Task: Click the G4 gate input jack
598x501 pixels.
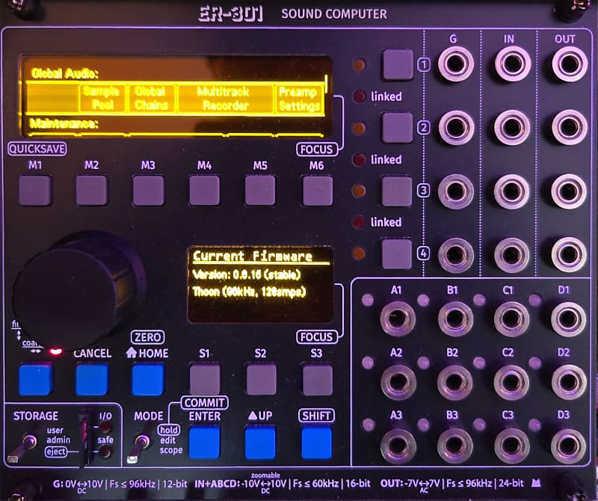Action: (x=456, y=254)
